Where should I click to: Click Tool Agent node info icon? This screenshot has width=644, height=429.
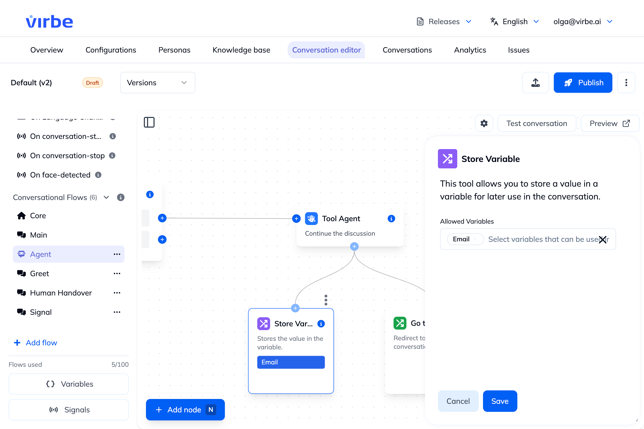point(391,219)
